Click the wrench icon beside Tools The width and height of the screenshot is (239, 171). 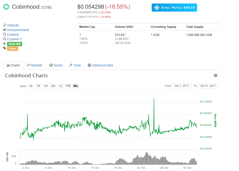click(x=71, y=65)
